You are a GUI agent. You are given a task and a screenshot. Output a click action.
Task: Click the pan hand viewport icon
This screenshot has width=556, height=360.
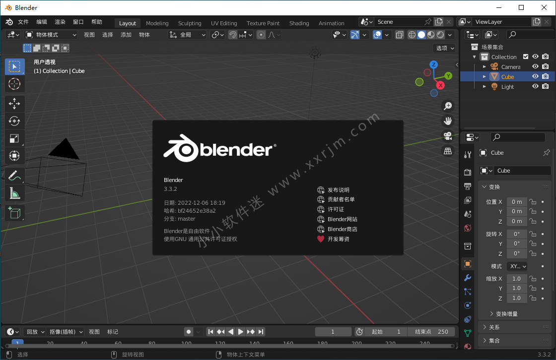point(448,121)
